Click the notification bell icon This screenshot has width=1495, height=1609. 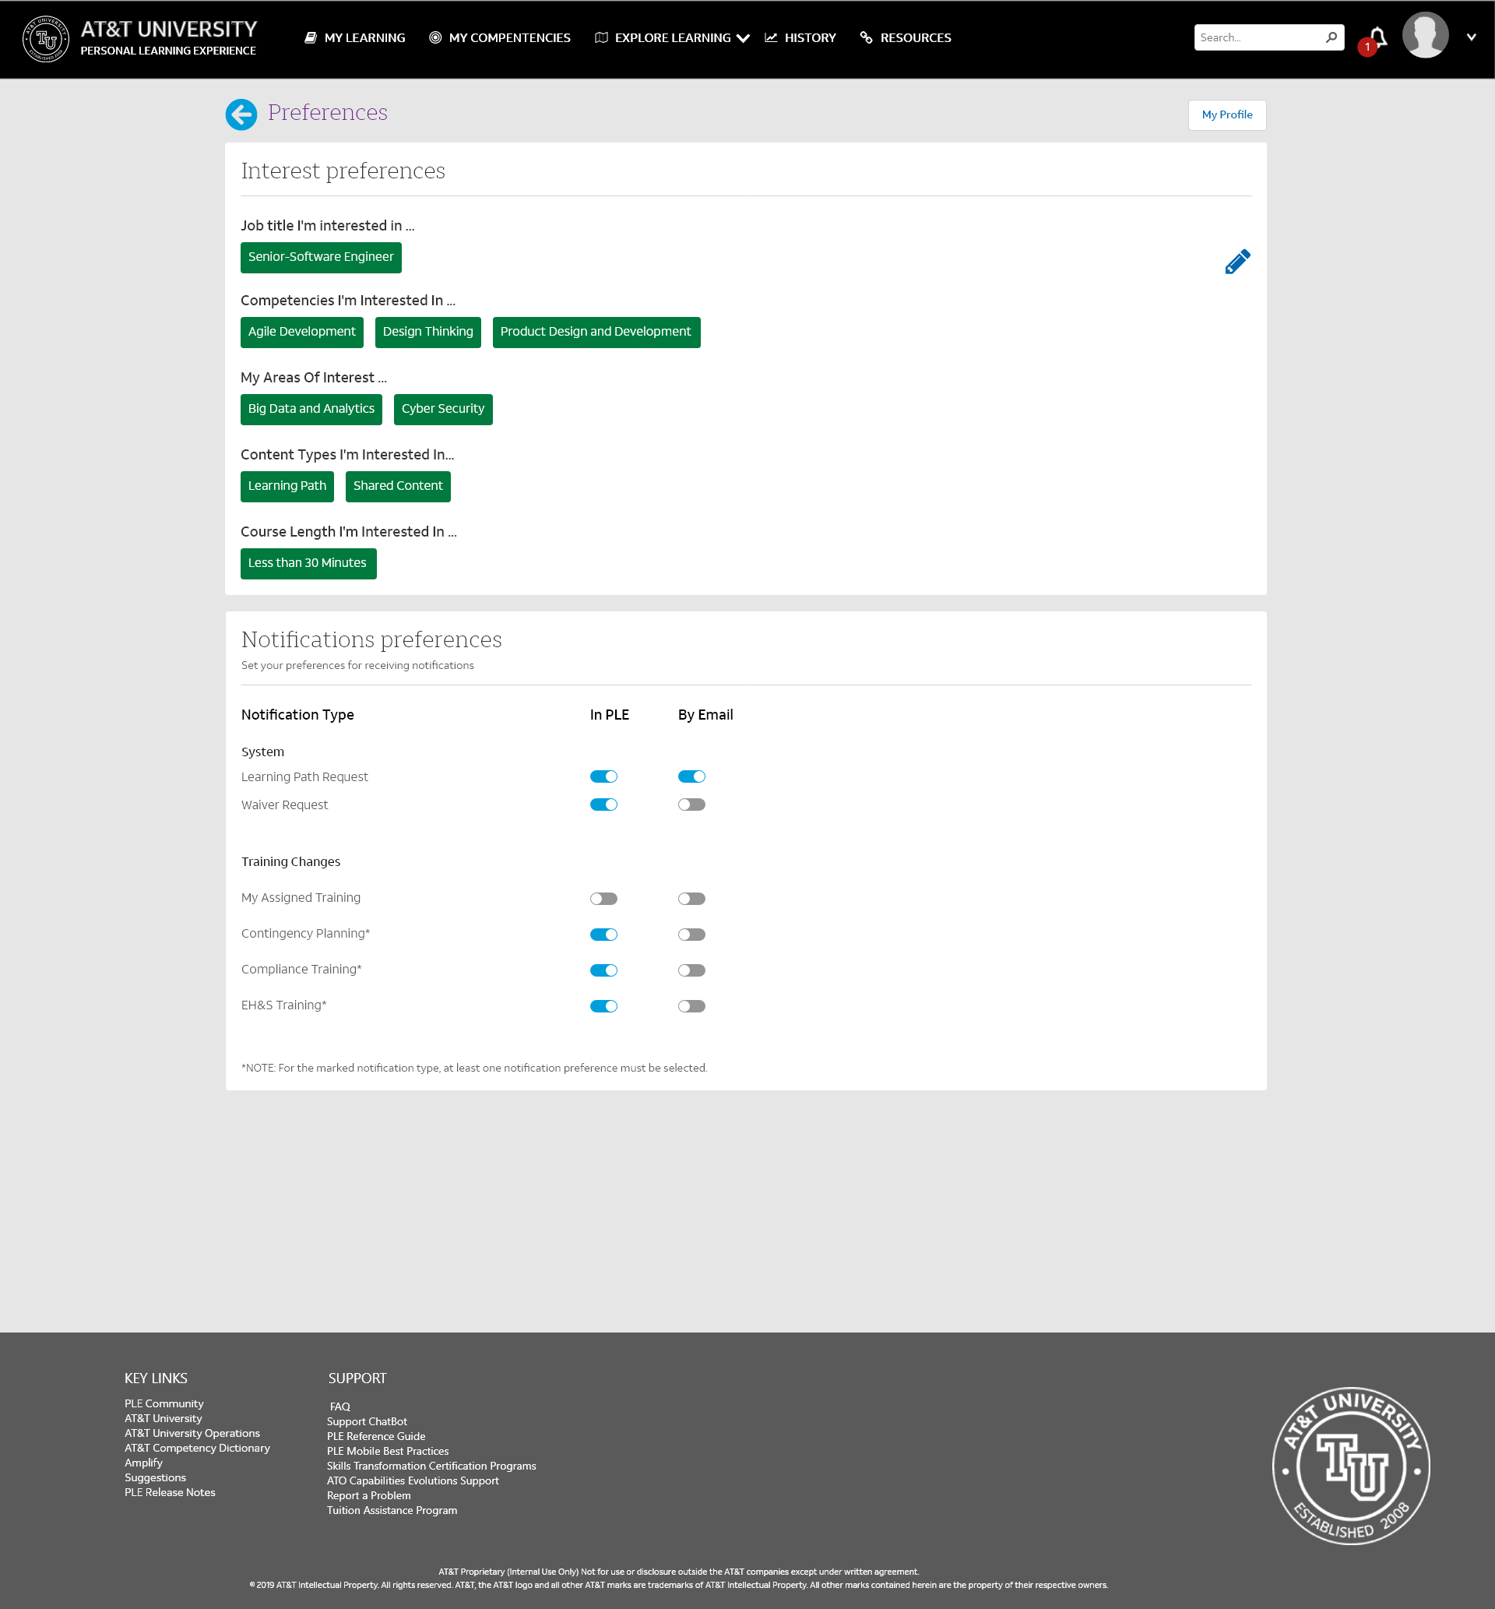[x=1376, y=37]
